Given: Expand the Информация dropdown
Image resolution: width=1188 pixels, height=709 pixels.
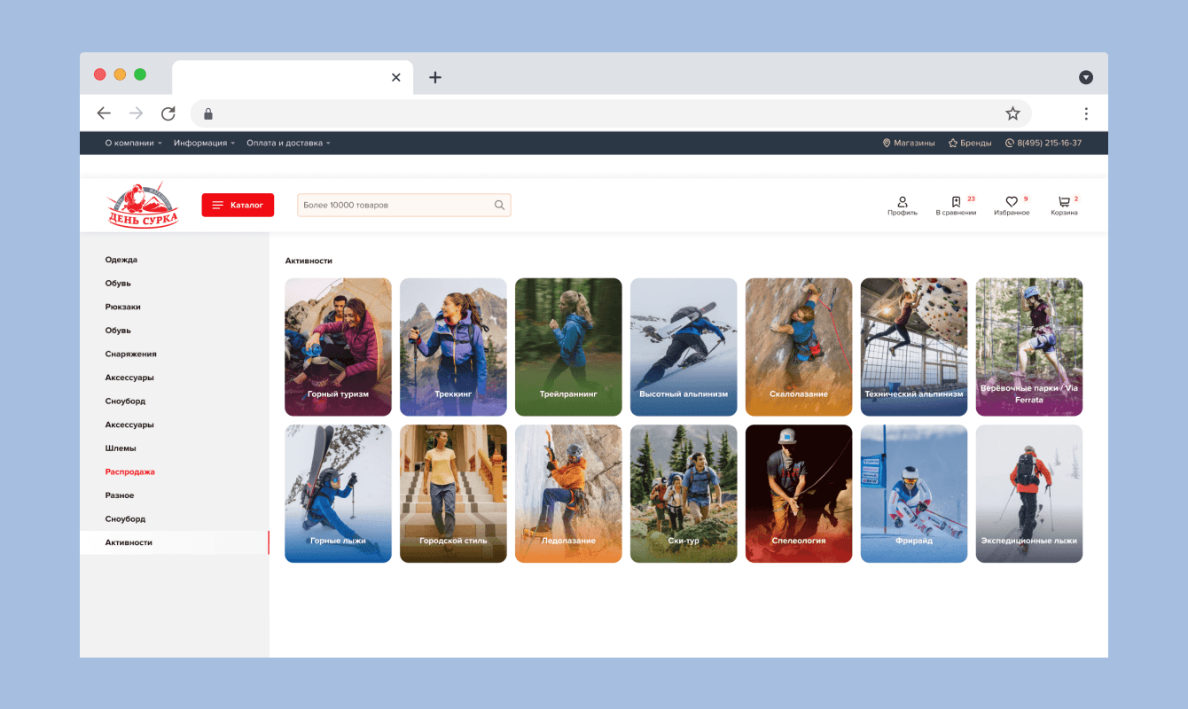Looking at the screenshot, I should (x=204, y=143).
